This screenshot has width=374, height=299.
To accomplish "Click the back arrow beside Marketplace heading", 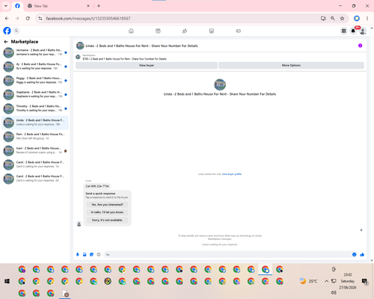I will coord(6,42).
